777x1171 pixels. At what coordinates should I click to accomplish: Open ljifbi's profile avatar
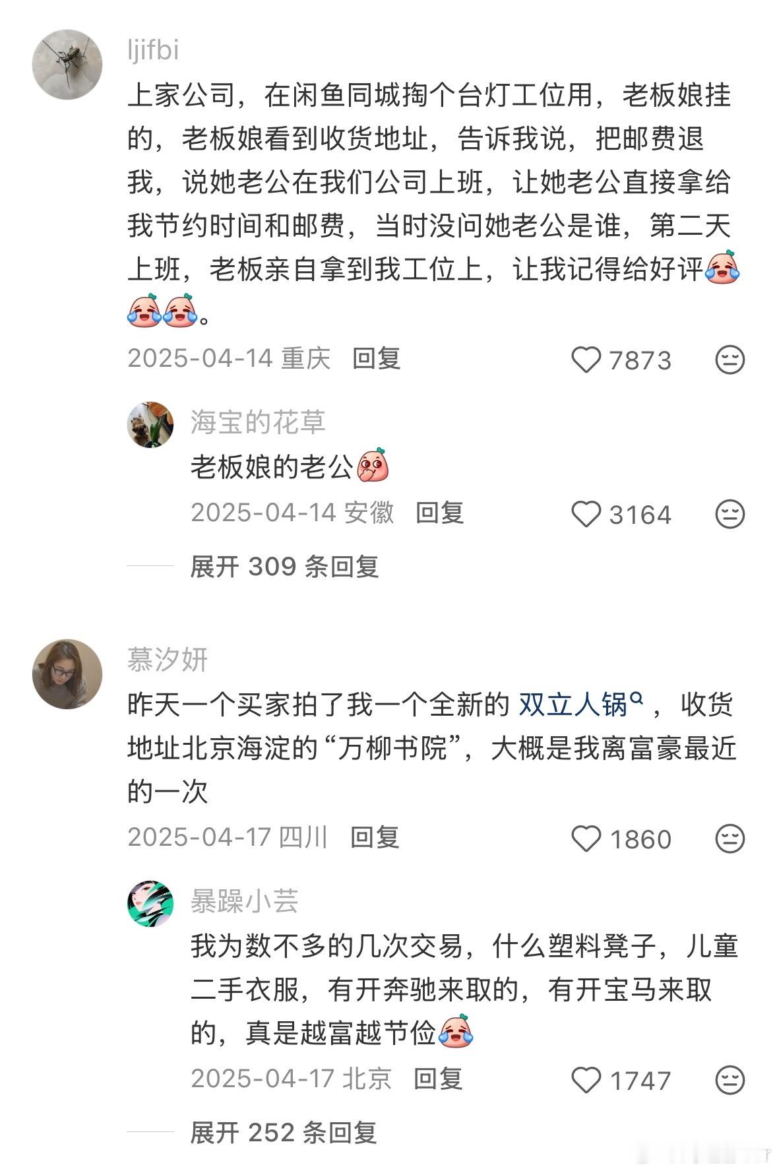tap(67, 64)
